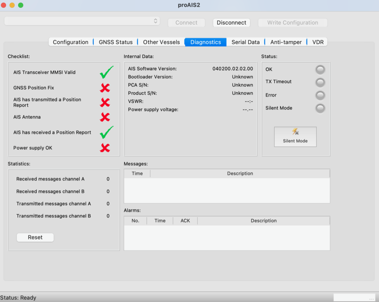The image size is (379, 302).
Task: Click the ACK column header in Alarms
Action: point(185,221)
